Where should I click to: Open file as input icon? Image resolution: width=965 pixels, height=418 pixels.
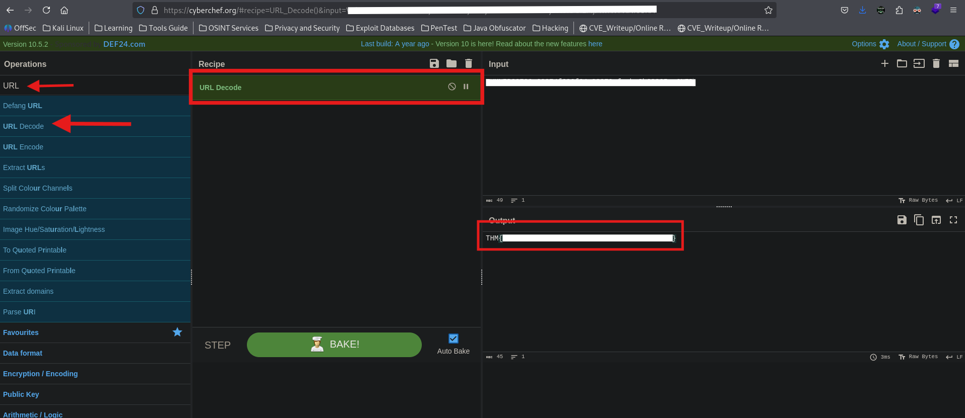pos(919,63)
